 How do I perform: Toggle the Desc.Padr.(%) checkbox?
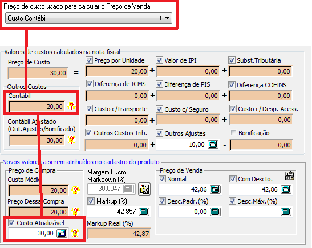(162, 201)
